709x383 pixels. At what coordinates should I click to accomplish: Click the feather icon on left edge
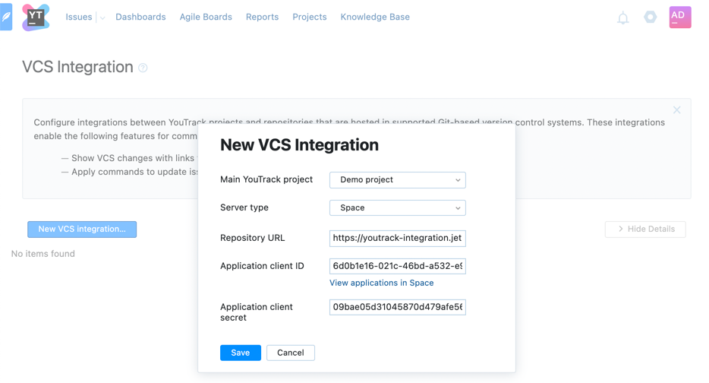pos(6,17)
